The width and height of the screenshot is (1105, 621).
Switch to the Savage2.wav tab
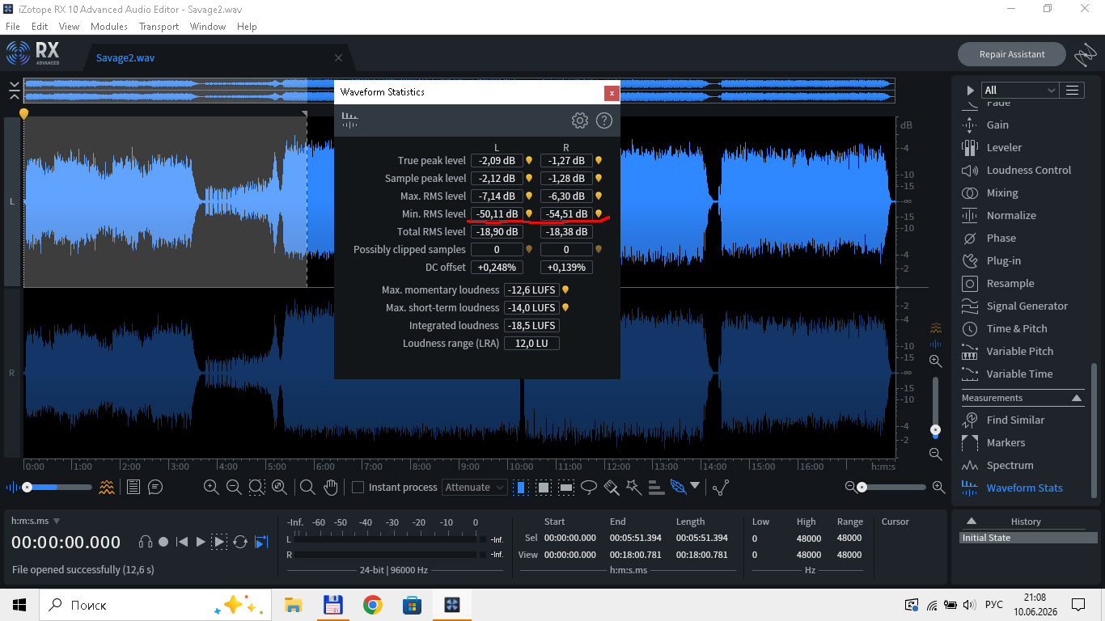click(x=125, y=57)
